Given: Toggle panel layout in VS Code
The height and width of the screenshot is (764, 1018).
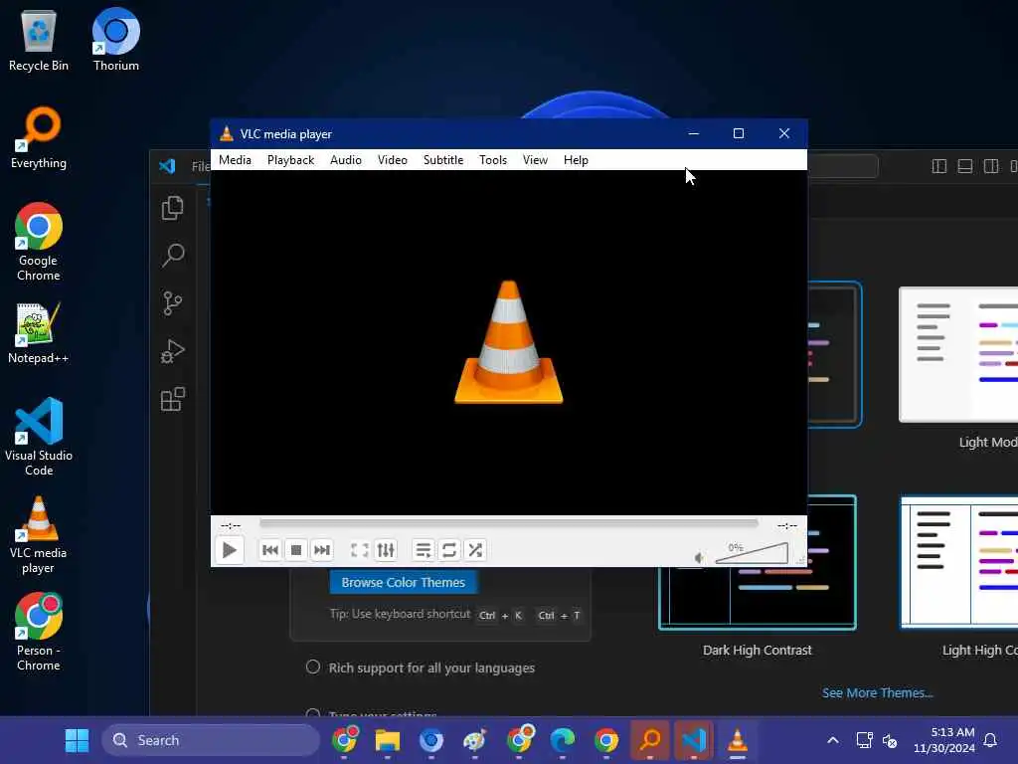Looking at the screenshot, I should coord(964,166).
